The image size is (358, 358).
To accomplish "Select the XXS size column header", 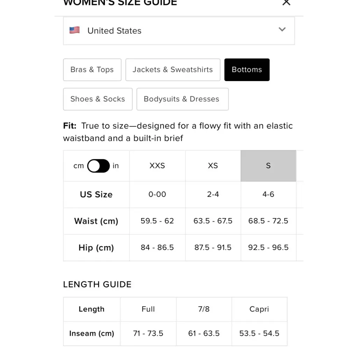I will coord(157,166).
